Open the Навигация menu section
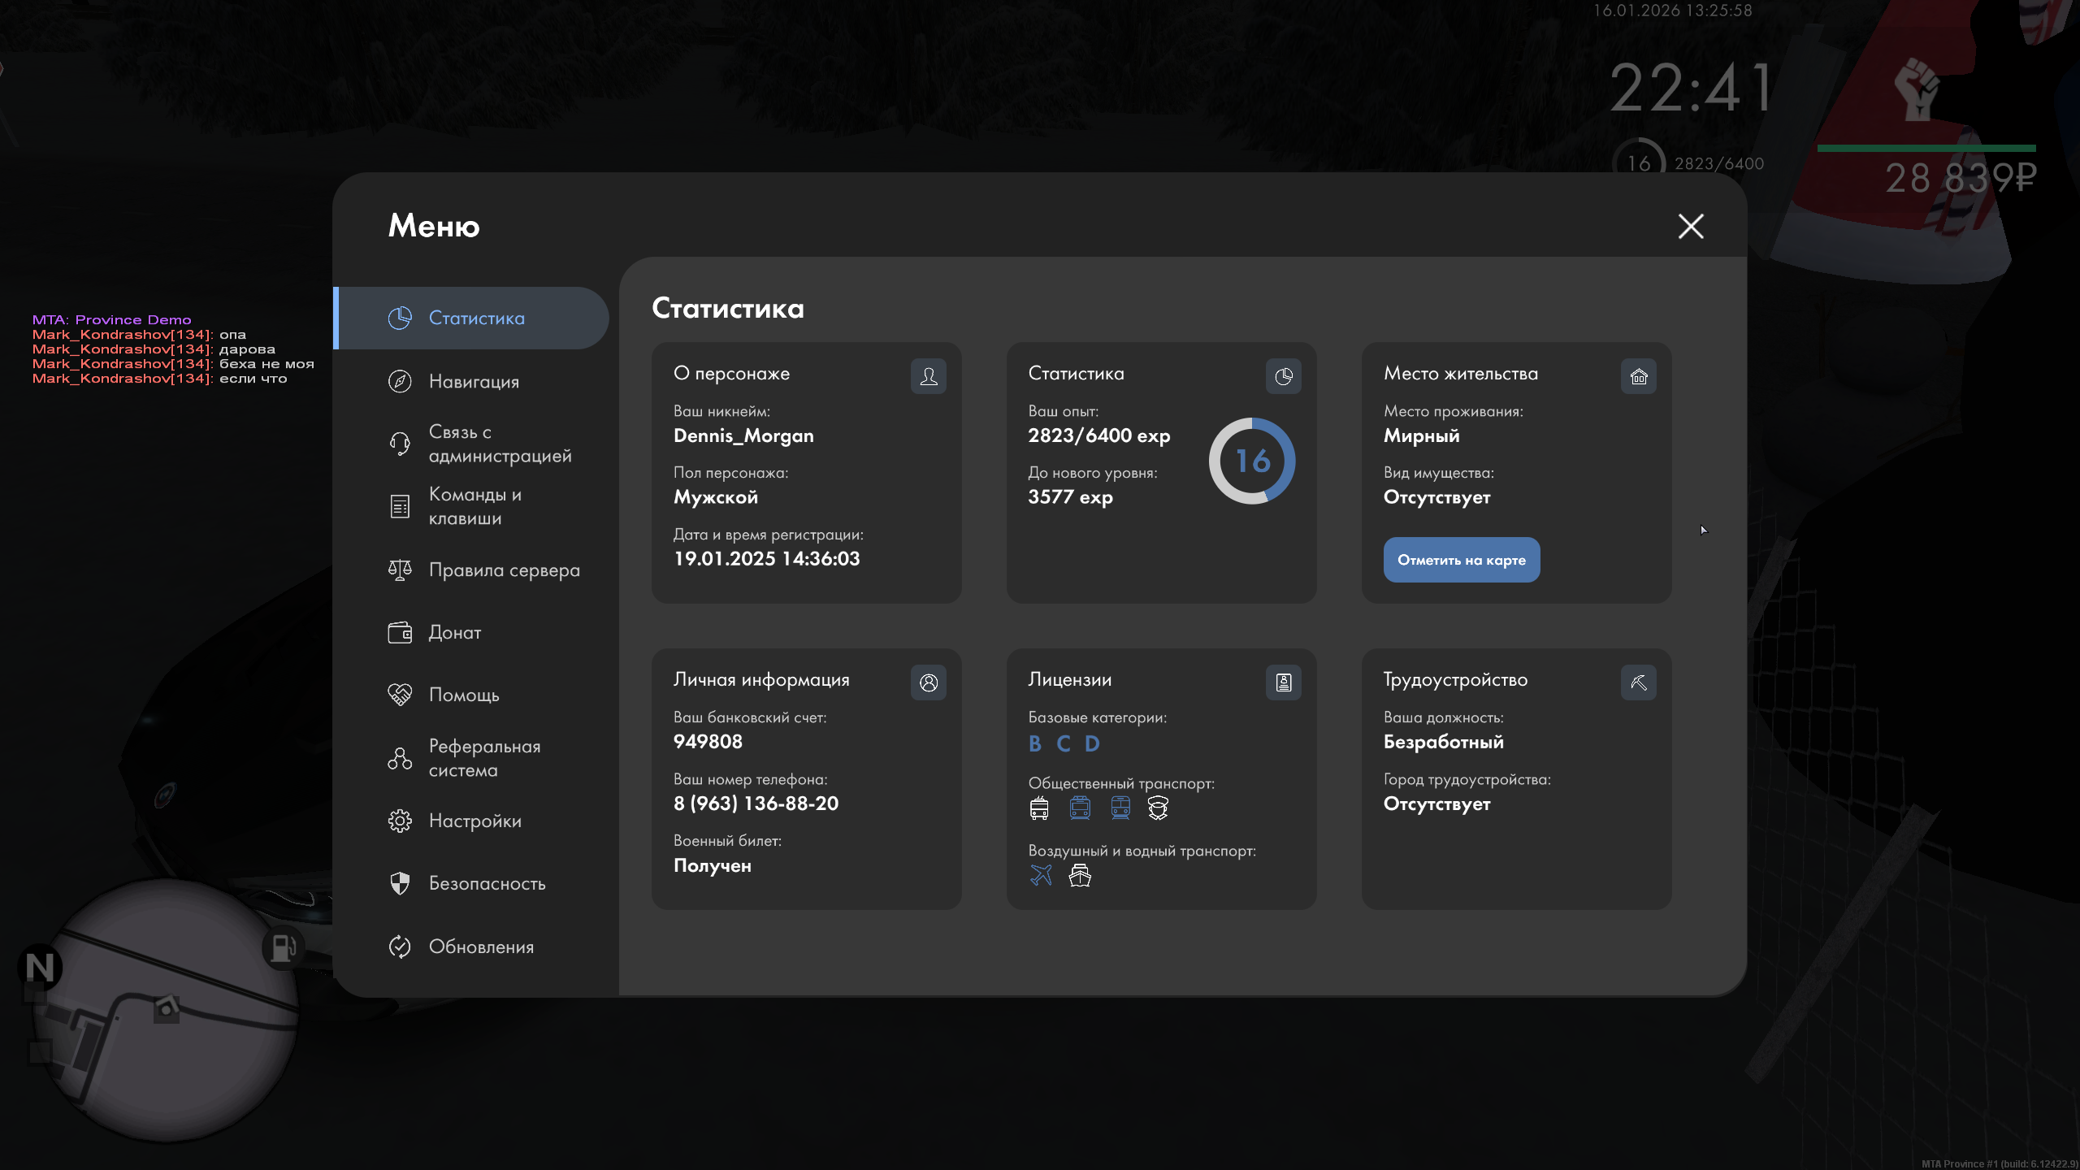Image resolution: width=2080 pixels, height=1170 pixels. (474, 381)
